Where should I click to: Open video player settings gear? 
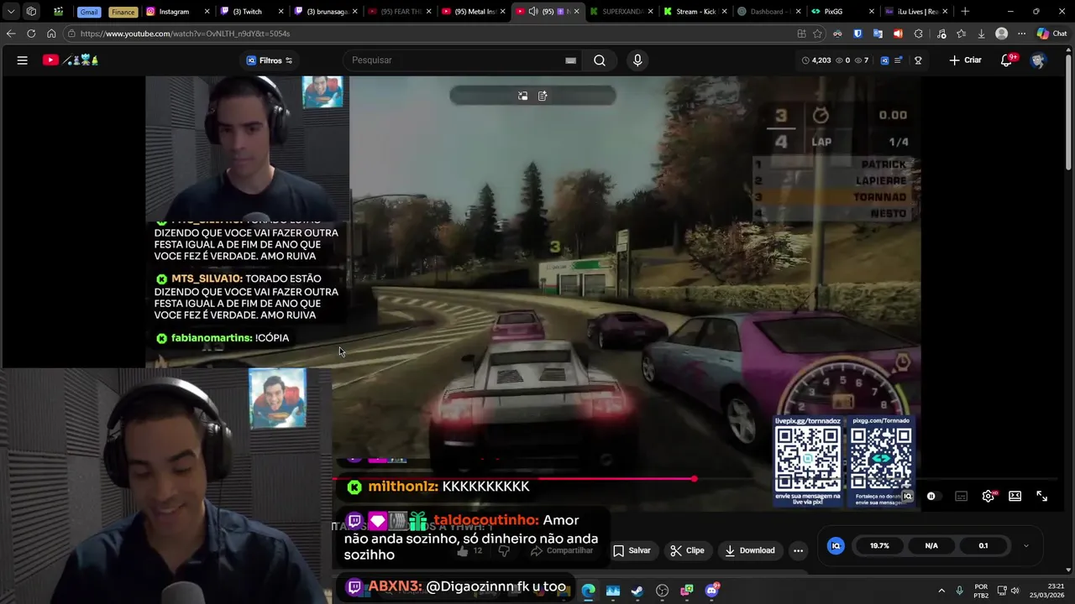coord(988,497)
